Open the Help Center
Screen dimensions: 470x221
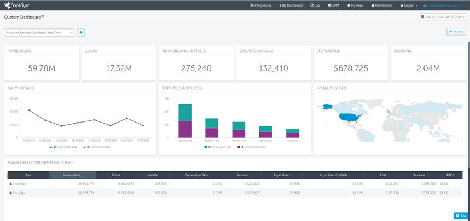click(x=380, y=5)
